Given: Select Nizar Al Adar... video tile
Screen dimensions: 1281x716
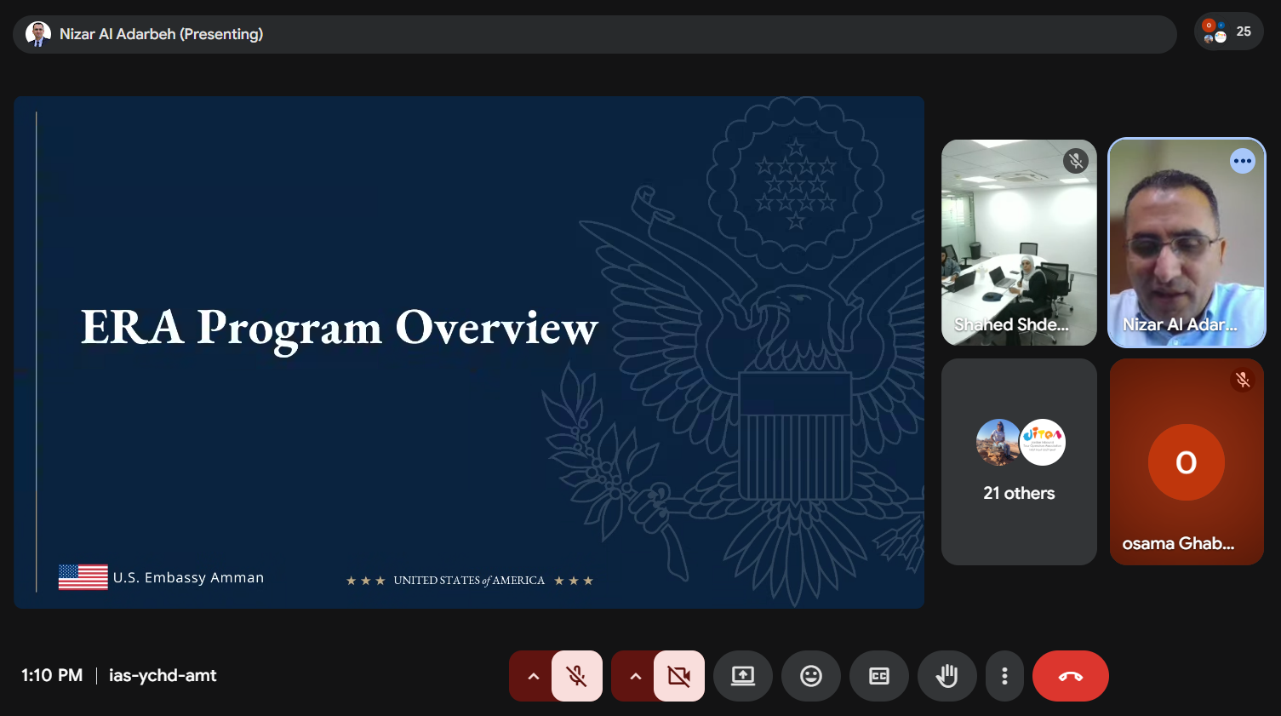Looking at the screenshot, I should [1187, 243].
